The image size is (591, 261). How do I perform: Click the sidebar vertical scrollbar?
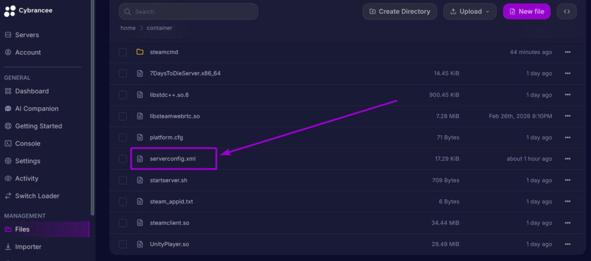click(x=93, y=108)
